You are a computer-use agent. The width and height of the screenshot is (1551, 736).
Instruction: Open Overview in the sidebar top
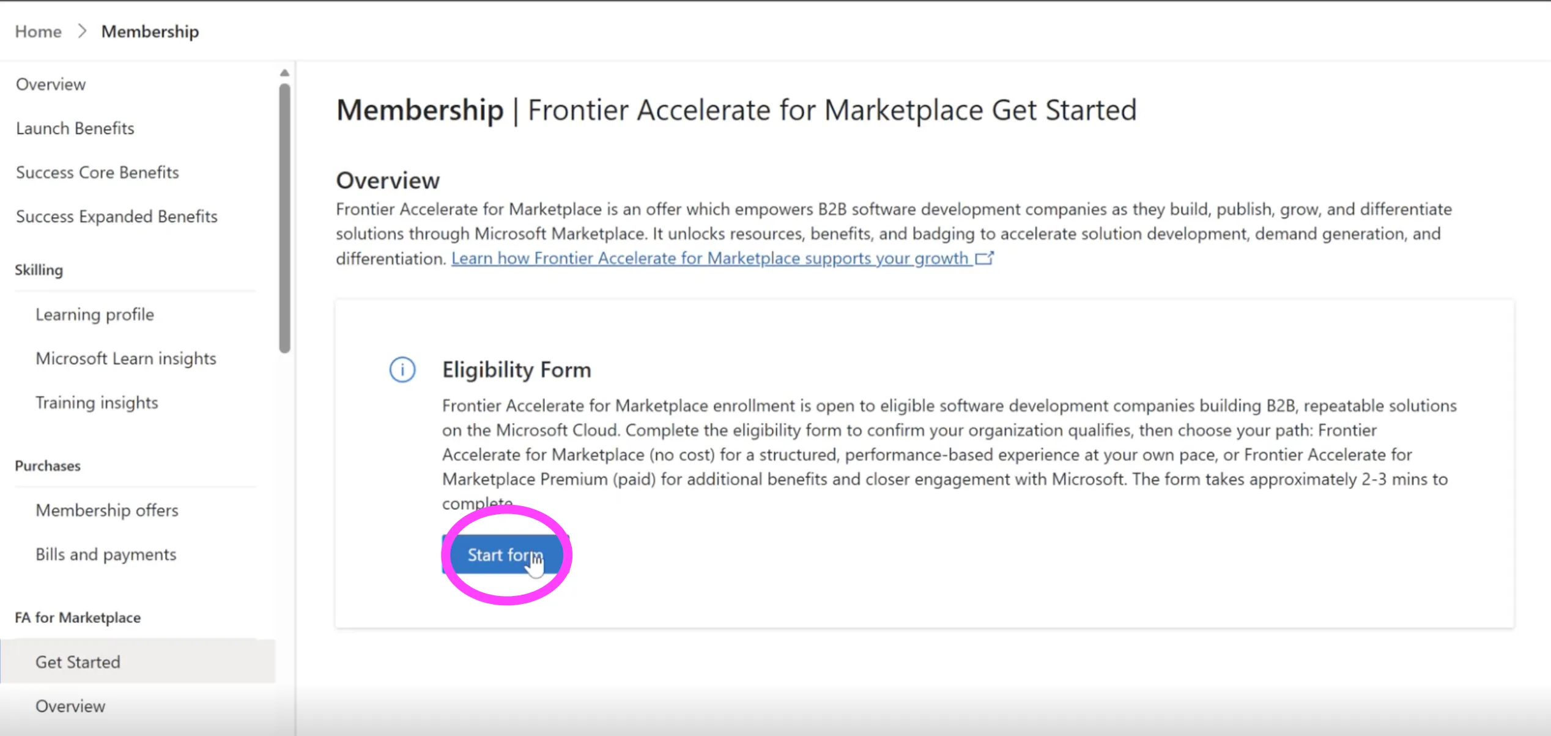pos(51,84)
